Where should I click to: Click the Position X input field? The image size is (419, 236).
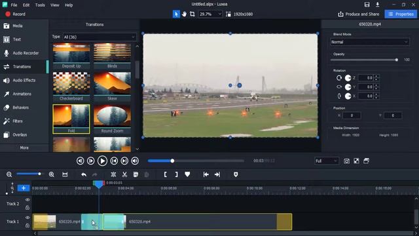point(352,115)
